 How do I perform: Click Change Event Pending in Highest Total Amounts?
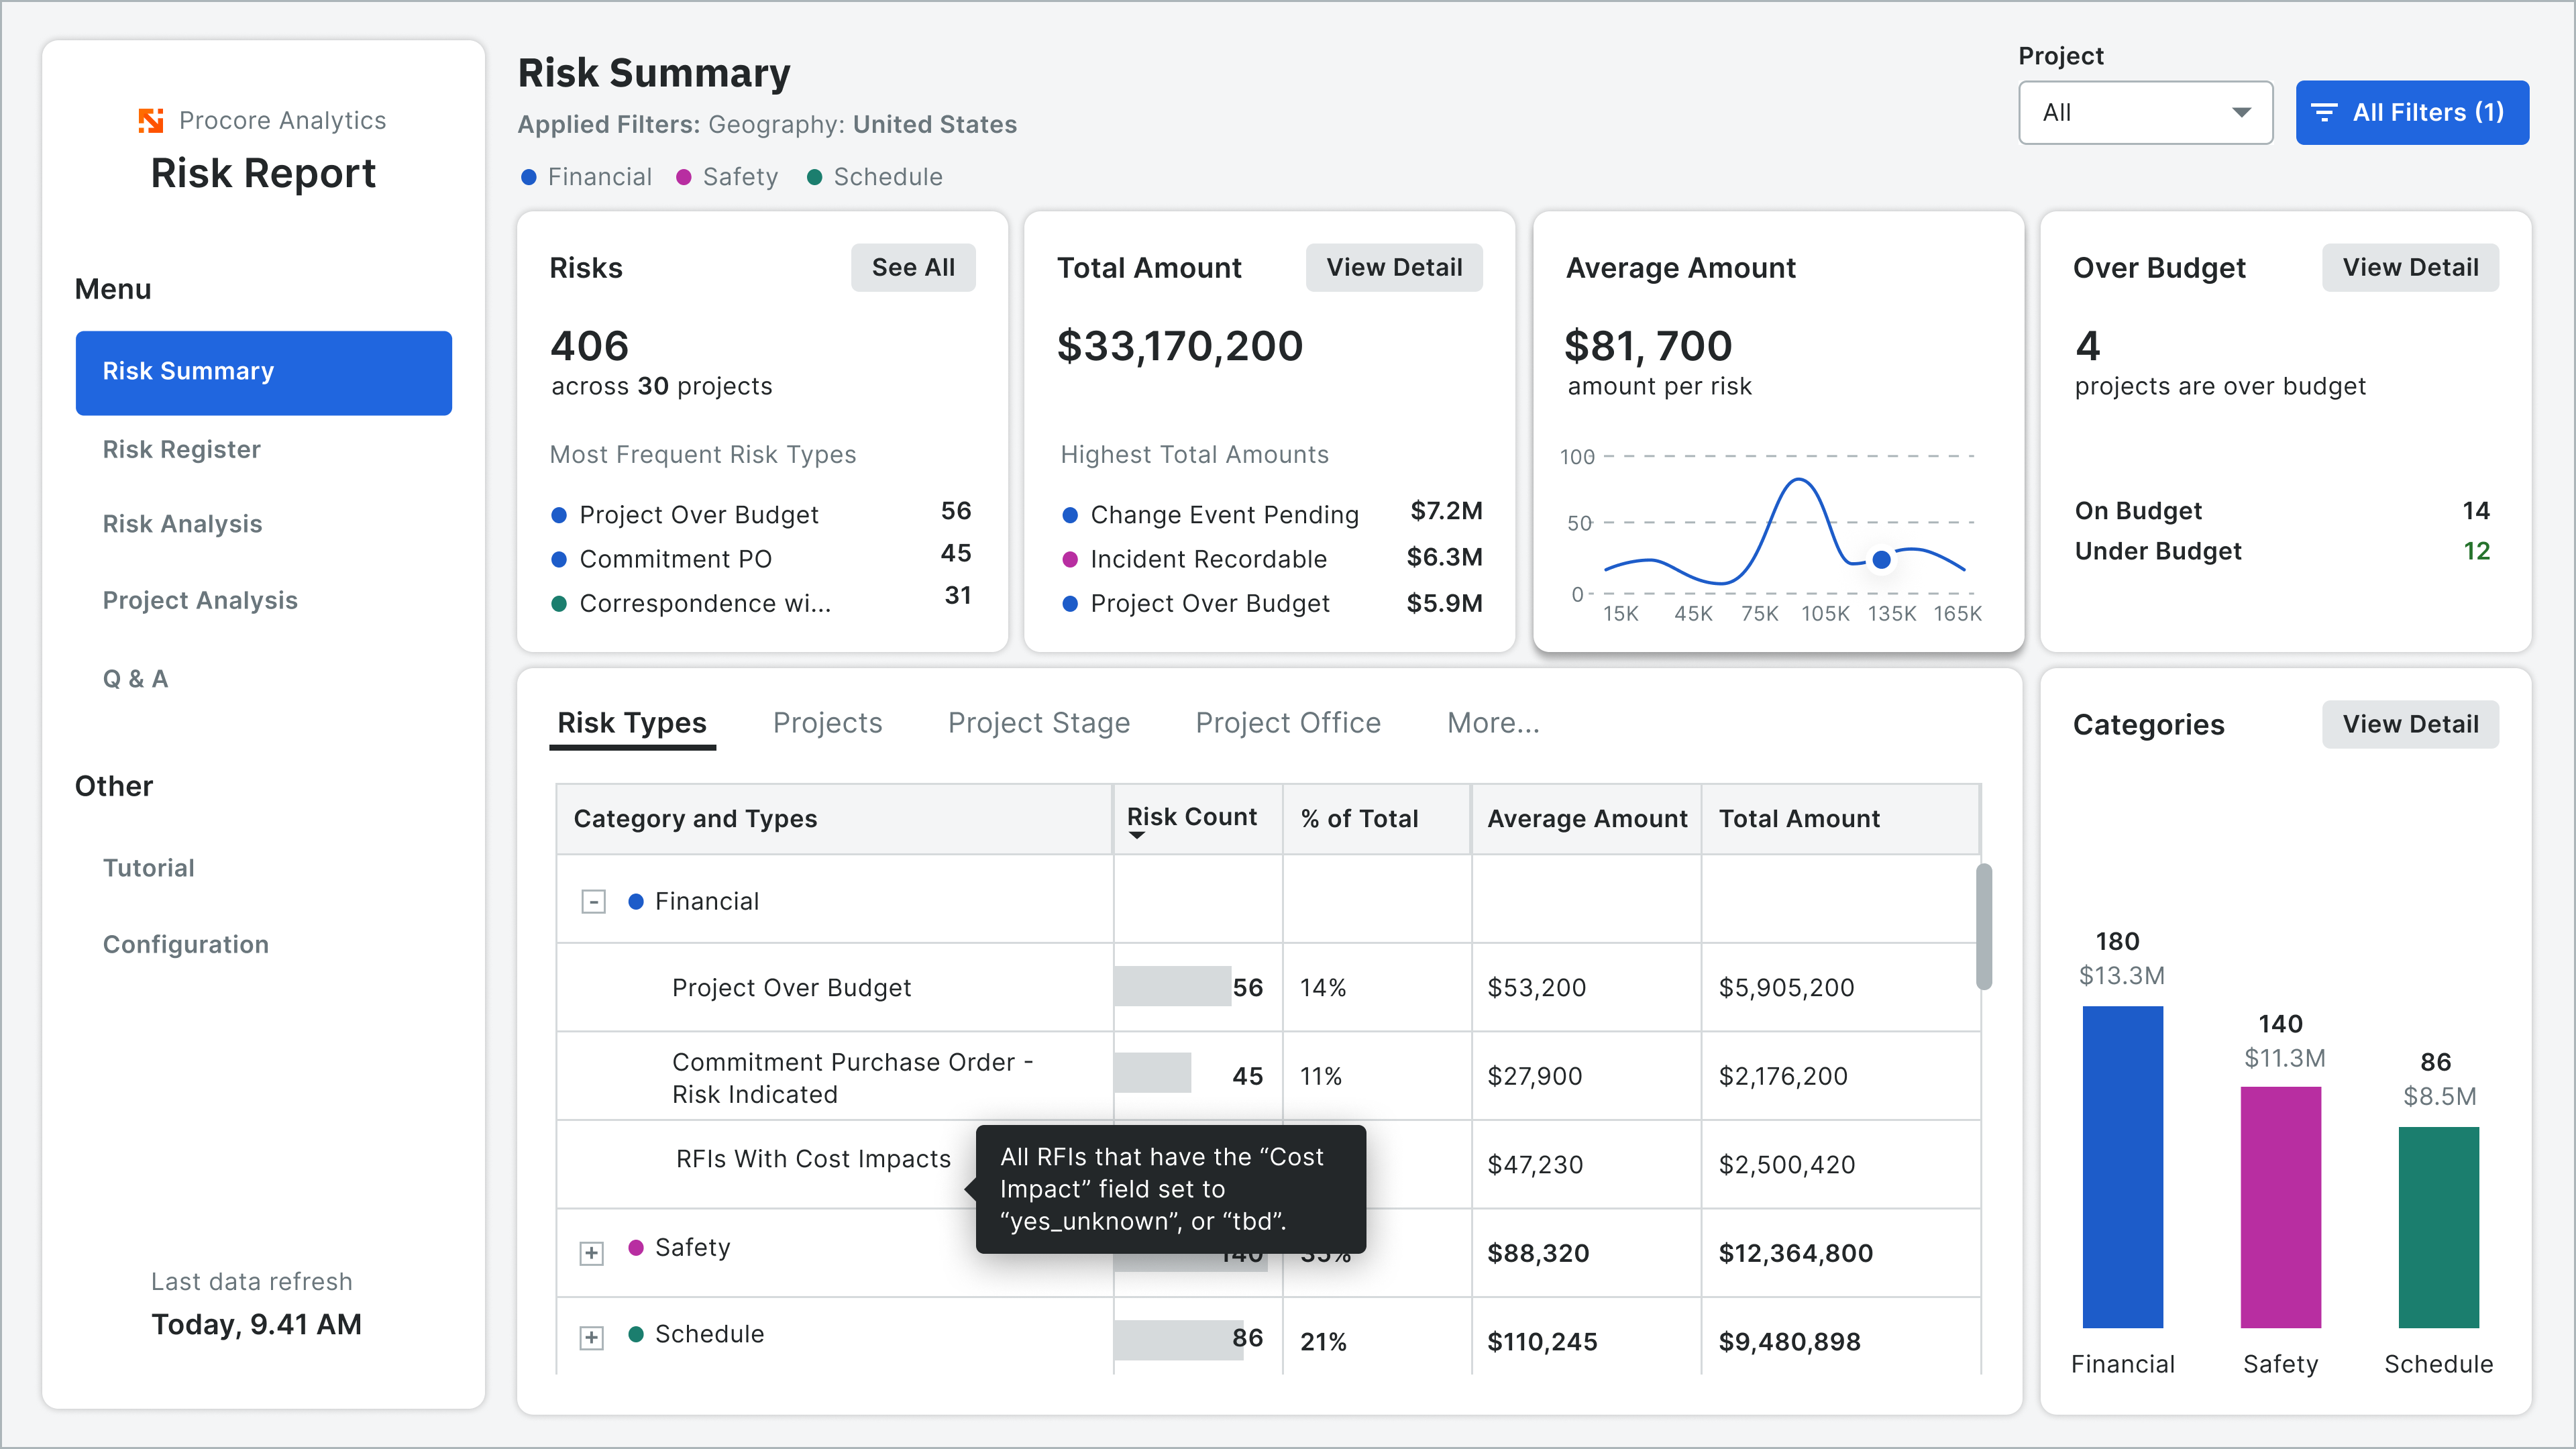pos(1224,515)
